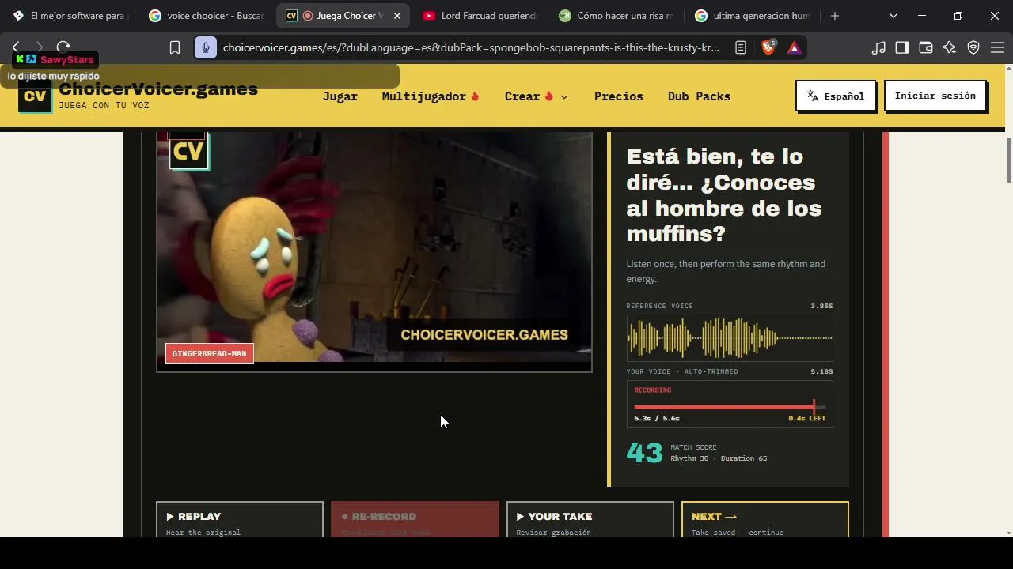Open the Brave Shields lion icon
This screenshot has width=1013, height=569.
768,47
